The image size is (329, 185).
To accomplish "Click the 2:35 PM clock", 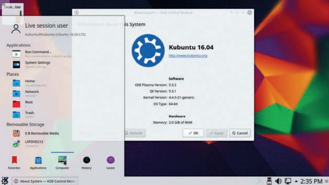I will tap(312, 181).
